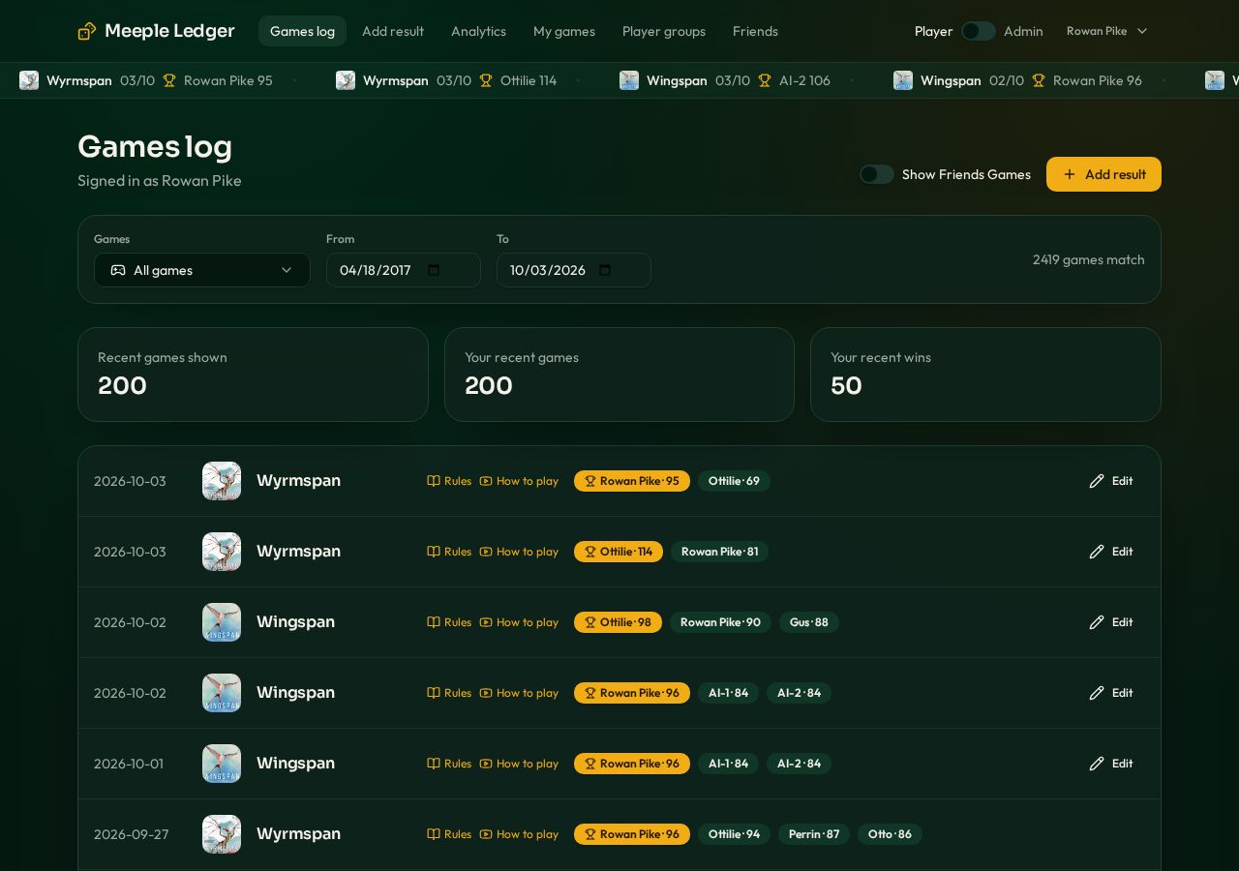
Task: Click Rules book icon in first Wyrmspan row
Action: click(x=434, y=481)
